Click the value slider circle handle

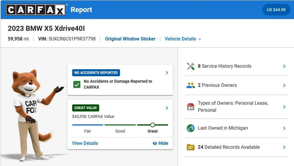153,125
